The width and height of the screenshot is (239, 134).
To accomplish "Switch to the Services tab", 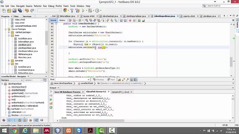I will pos(27,16).
